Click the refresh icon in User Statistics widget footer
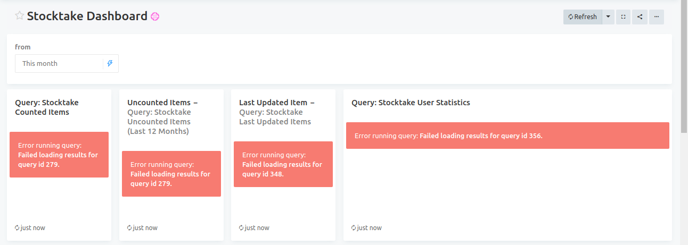 [x=354, y=228]
